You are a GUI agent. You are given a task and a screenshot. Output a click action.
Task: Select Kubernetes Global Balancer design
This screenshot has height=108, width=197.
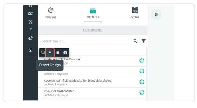click(92, 61)
